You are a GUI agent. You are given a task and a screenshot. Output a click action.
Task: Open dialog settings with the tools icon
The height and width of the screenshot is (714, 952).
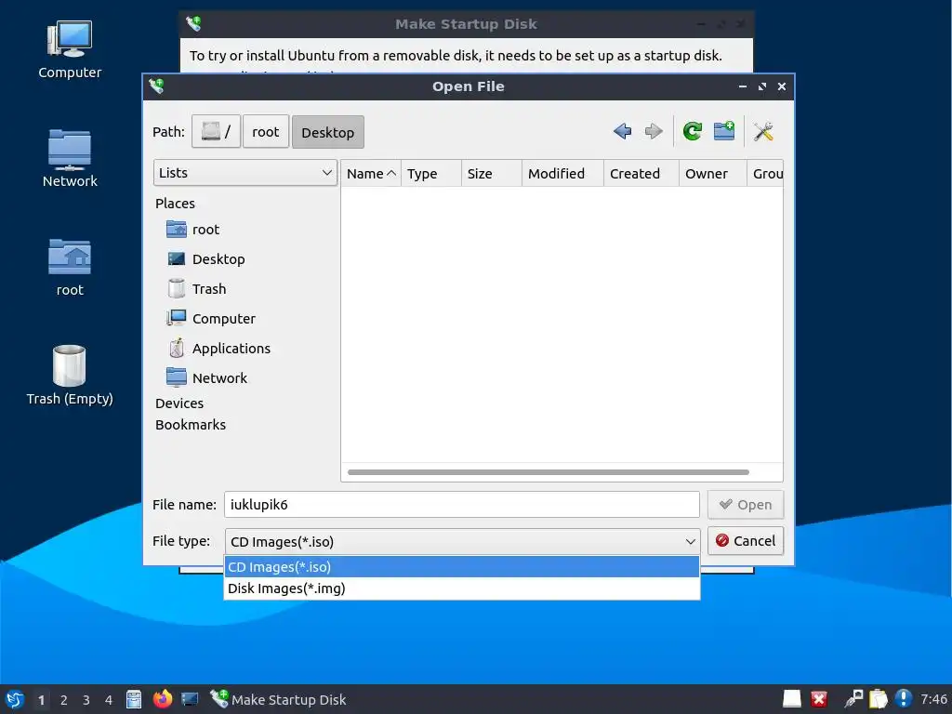[x=763, y=131]
